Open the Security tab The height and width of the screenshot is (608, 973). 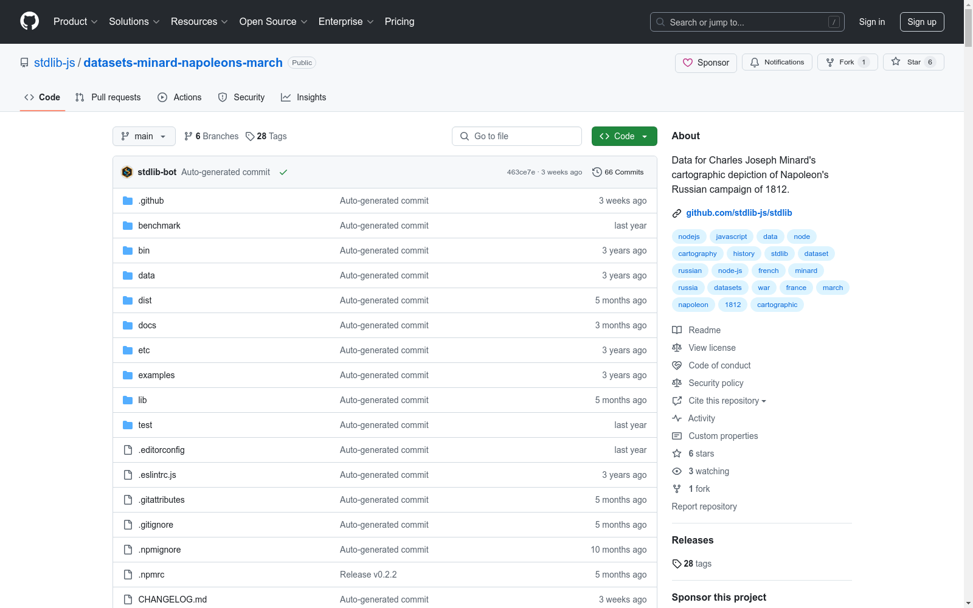pyautogui.click(x=241, y=97)
